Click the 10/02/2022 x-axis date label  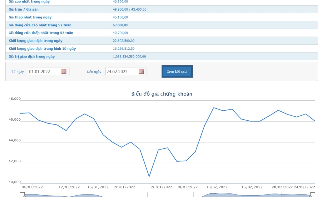pyautogui.click(x=217, y=187)
